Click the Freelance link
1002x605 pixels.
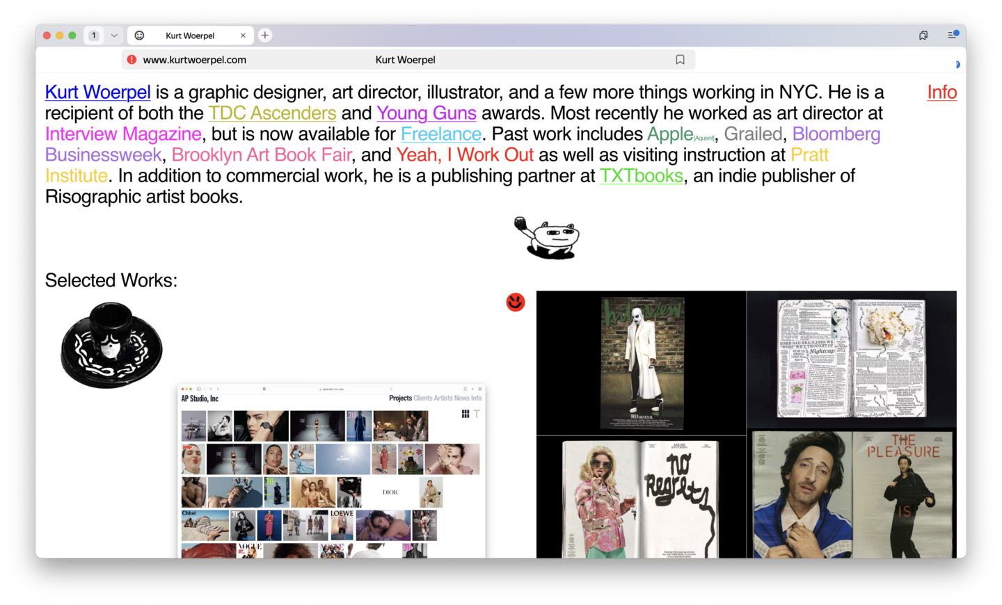pyautogui.click(x=441, y=134)
